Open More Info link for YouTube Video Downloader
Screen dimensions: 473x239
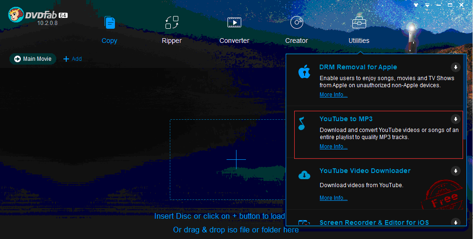coord(333,198)
